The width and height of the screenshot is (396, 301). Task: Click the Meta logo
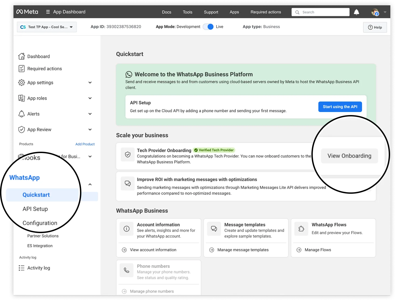click(27, 12)
